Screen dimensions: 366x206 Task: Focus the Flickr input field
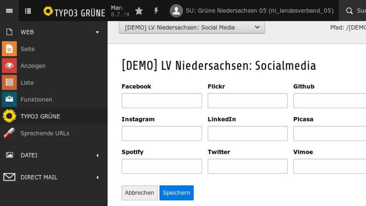[248, 101]
